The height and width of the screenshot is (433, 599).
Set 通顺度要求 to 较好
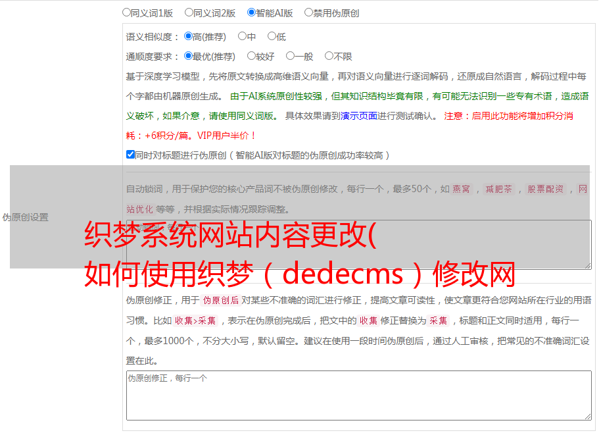pos(251,56)
